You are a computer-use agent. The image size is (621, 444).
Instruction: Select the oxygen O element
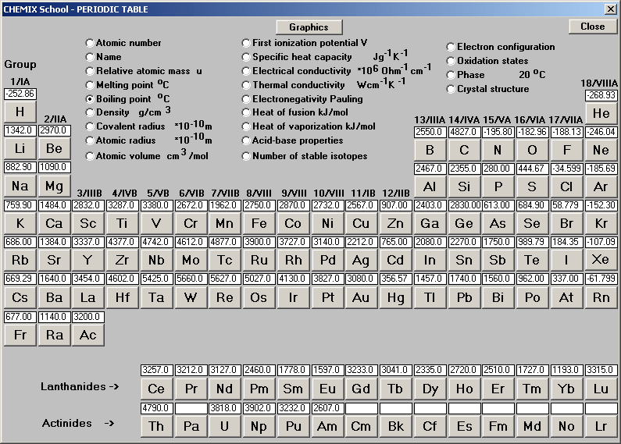point(532,150)
